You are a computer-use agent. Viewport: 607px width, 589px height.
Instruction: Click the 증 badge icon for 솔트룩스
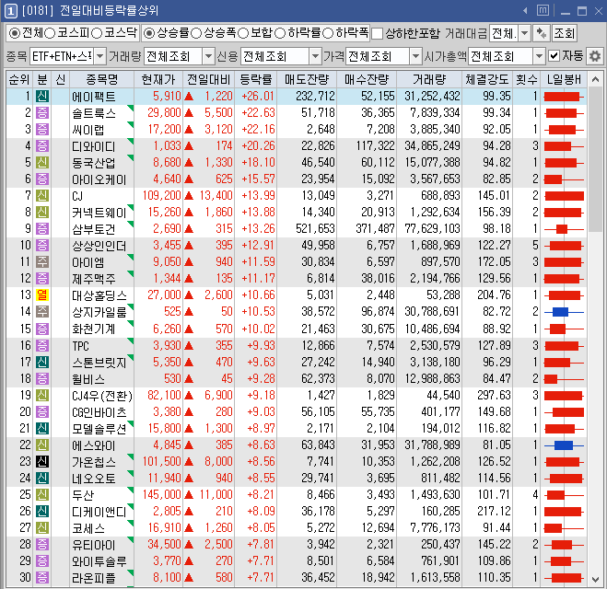42,112
